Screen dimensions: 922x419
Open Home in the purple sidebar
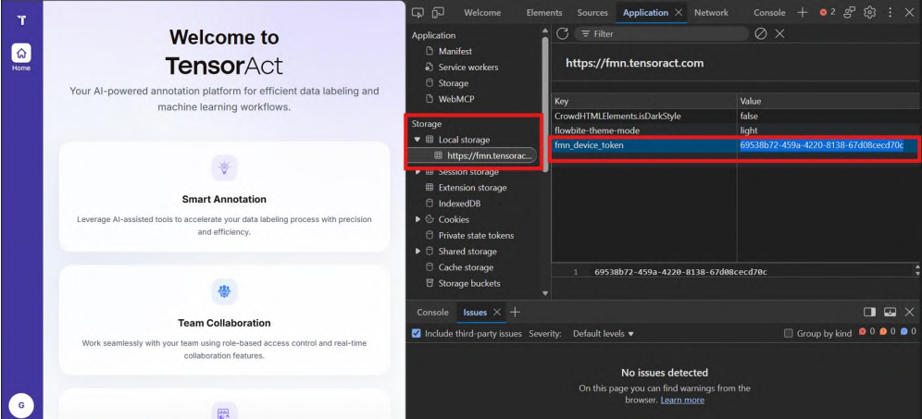[x=22, y=58]
